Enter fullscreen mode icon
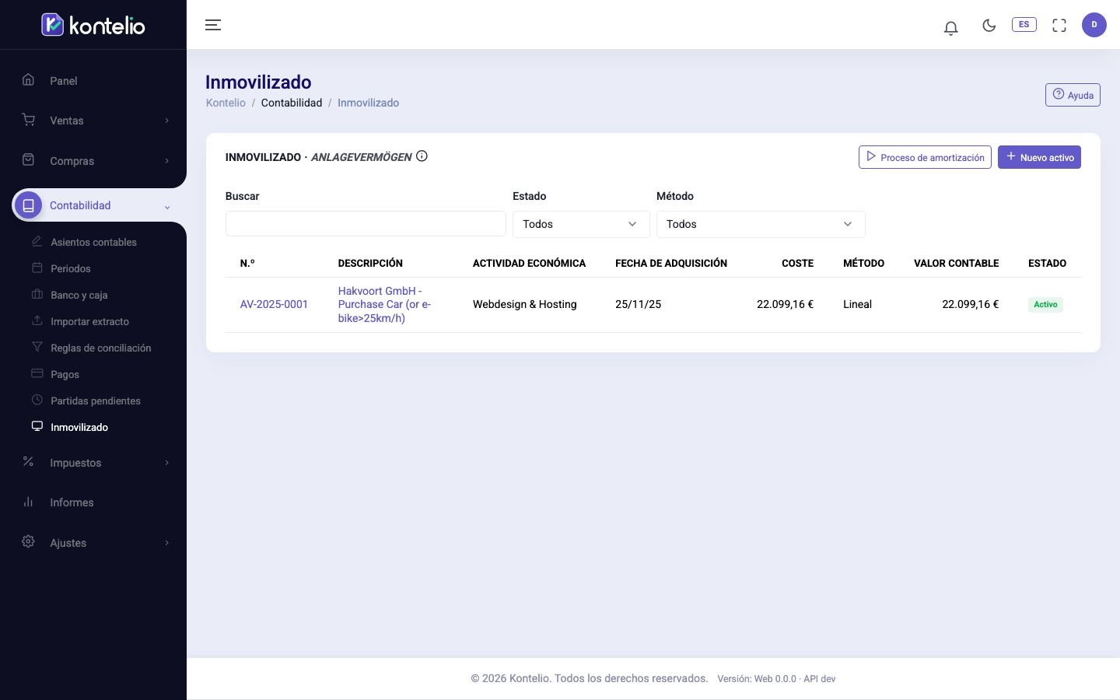 pos(1059,25)
